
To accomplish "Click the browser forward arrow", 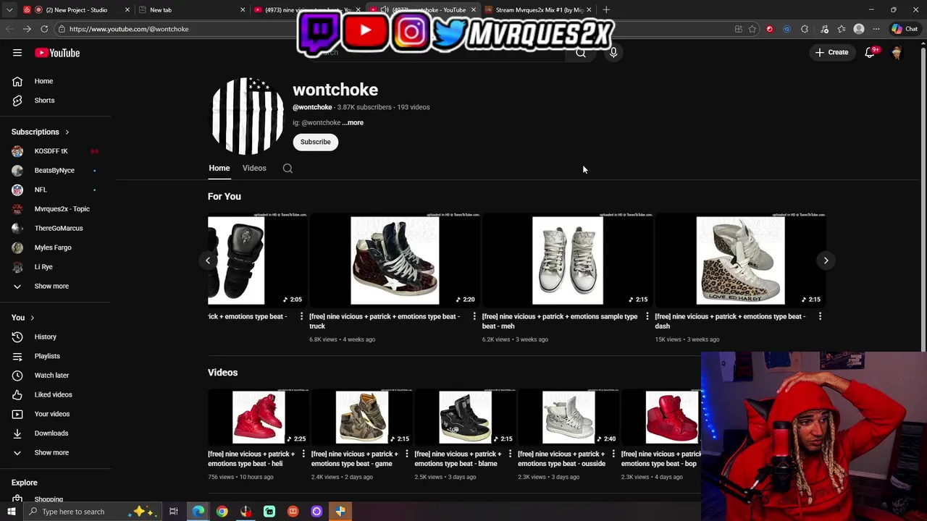I will [27, 29].
